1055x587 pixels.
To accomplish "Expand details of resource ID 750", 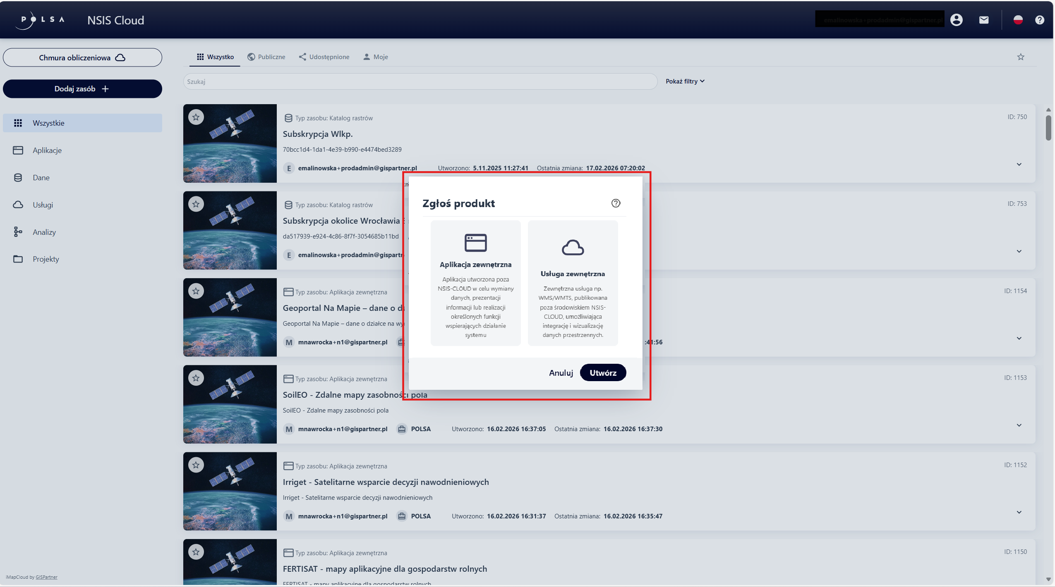I will [1019, 165].
